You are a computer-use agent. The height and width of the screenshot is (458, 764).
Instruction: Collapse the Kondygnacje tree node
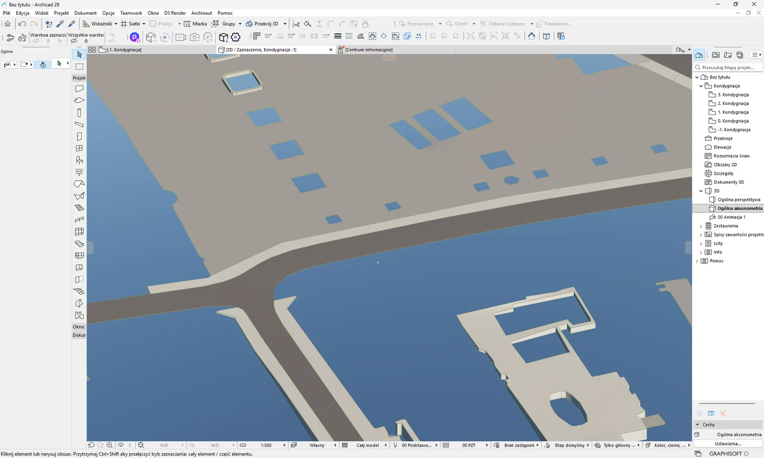coord(701,86)
